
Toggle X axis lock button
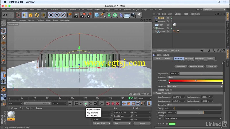[51, 15]
